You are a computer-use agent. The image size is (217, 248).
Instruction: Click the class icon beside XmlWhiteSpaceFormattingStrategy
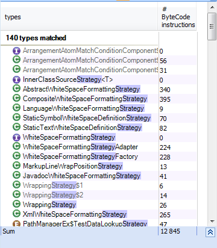(16, 214)
